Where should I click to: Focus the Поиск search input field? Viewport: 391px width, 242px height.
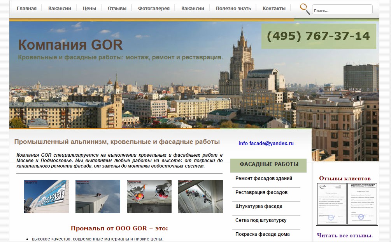[x=342, y=9]
